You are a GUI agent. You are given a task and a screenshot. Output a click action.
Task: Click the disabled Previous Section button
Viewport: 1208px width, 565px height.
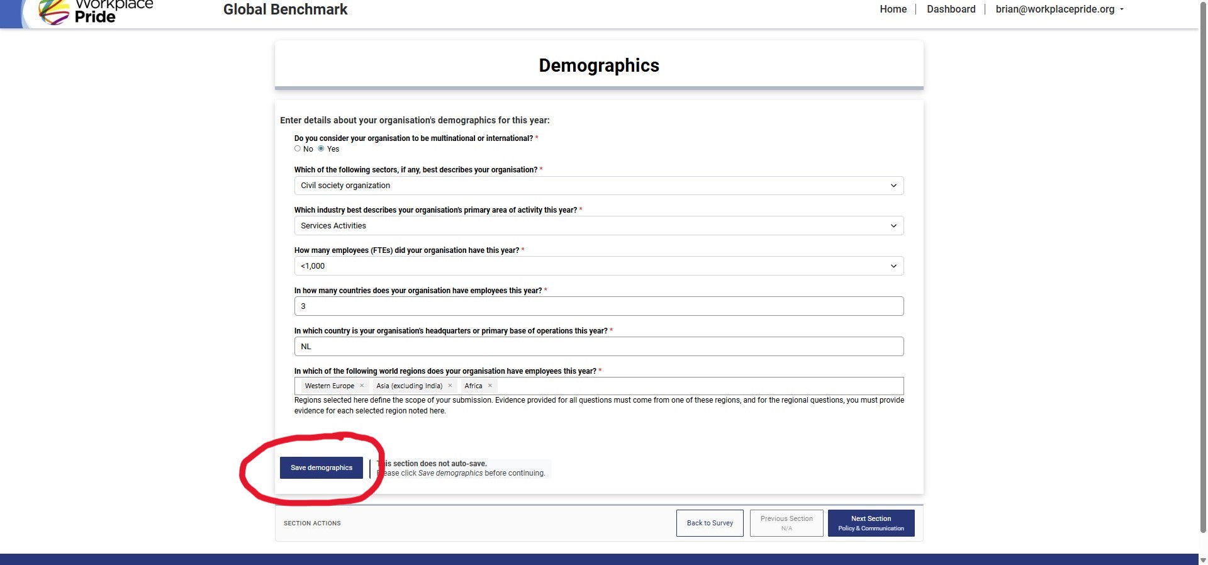point(786,523)
